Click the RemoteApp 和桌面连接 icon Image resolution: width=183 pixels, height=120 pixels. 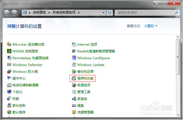tap(9, 58)
